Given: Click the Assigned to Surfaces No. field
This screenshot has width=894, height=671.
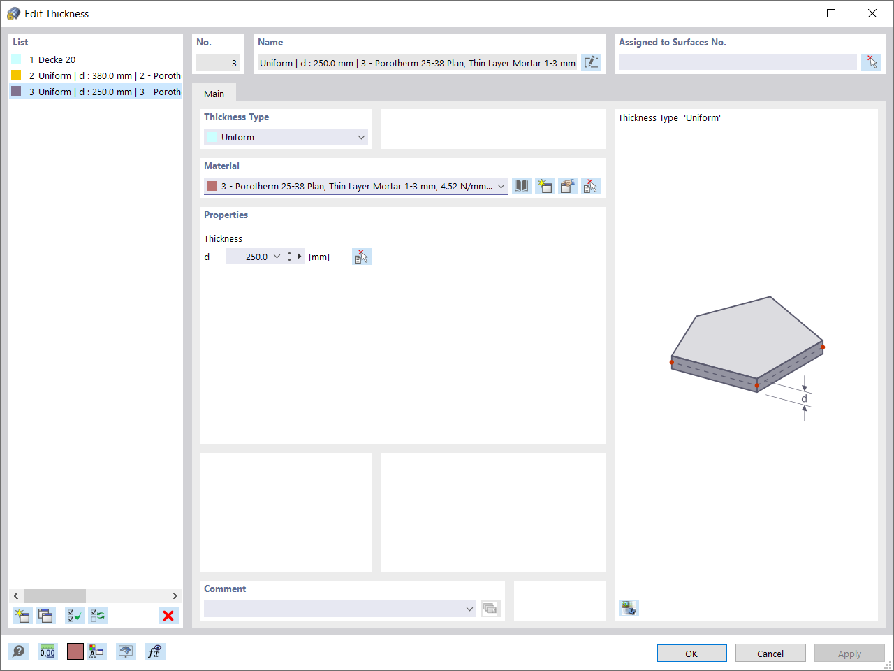Looking at the screenshot, I should pos(738,62).
